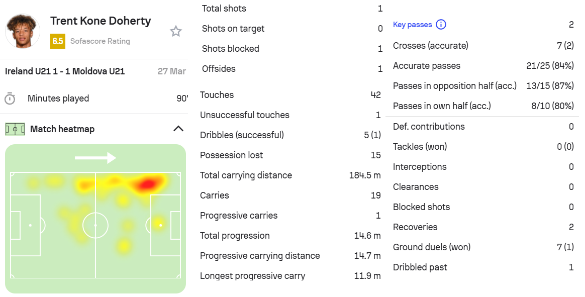Image resolution: width=585 pixels, height=297 pixels.
Task: Click the Def. contributions stat label
Action: (429, 127)
